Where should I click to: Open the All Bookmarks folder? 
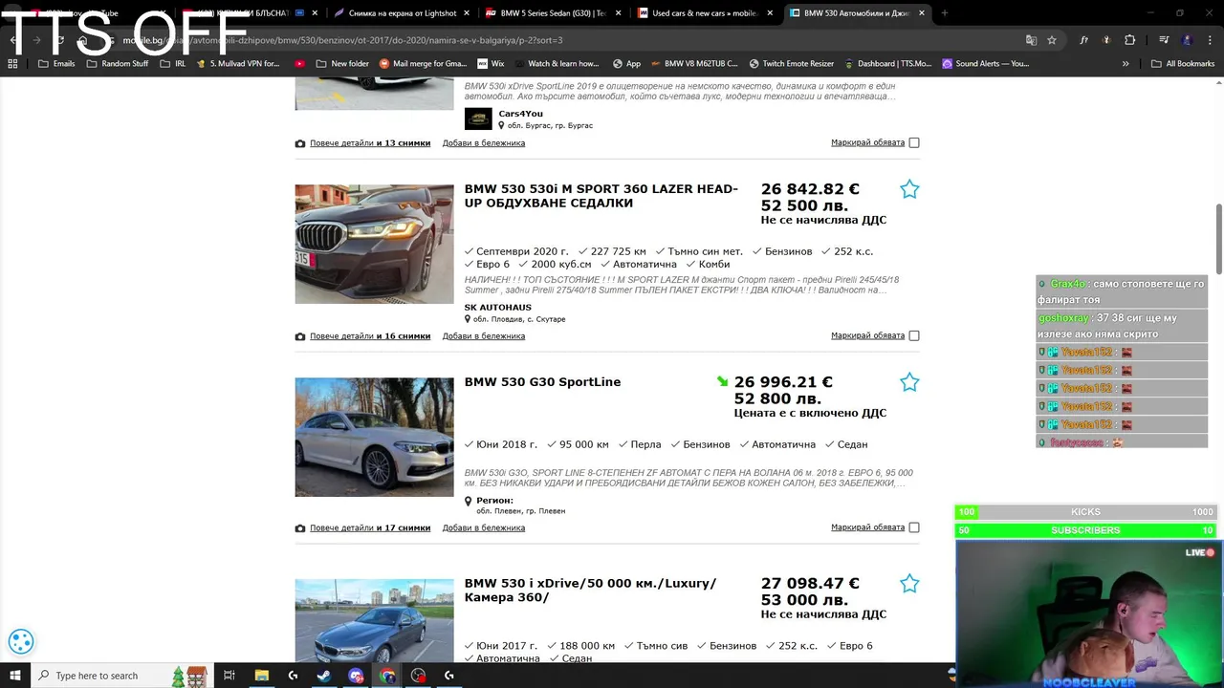coord(1182,64)
